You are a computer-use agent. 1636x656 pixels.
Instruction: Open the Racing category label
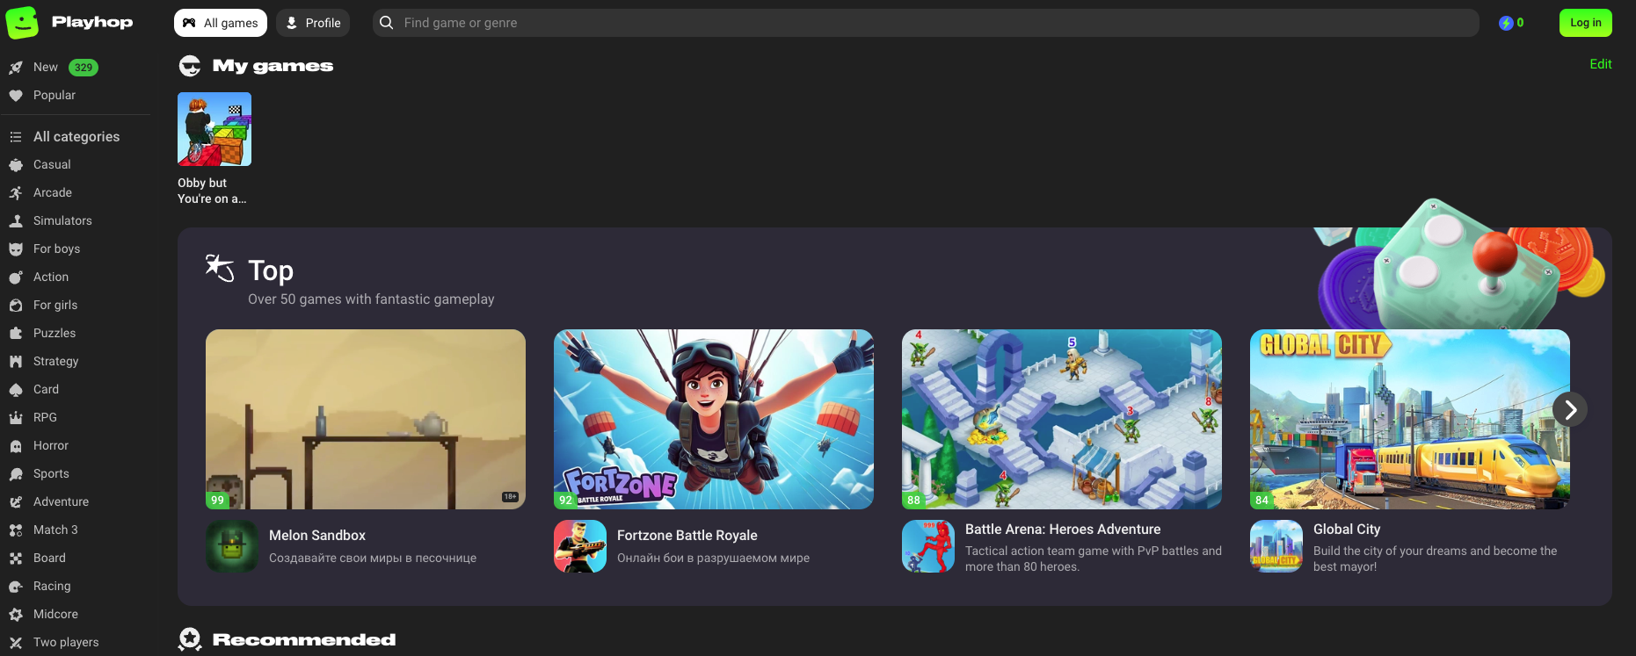(52, 587)
